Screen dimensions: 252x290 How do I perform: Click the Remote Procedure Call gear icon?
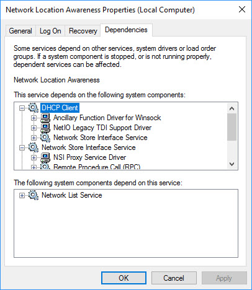(45, 166)
